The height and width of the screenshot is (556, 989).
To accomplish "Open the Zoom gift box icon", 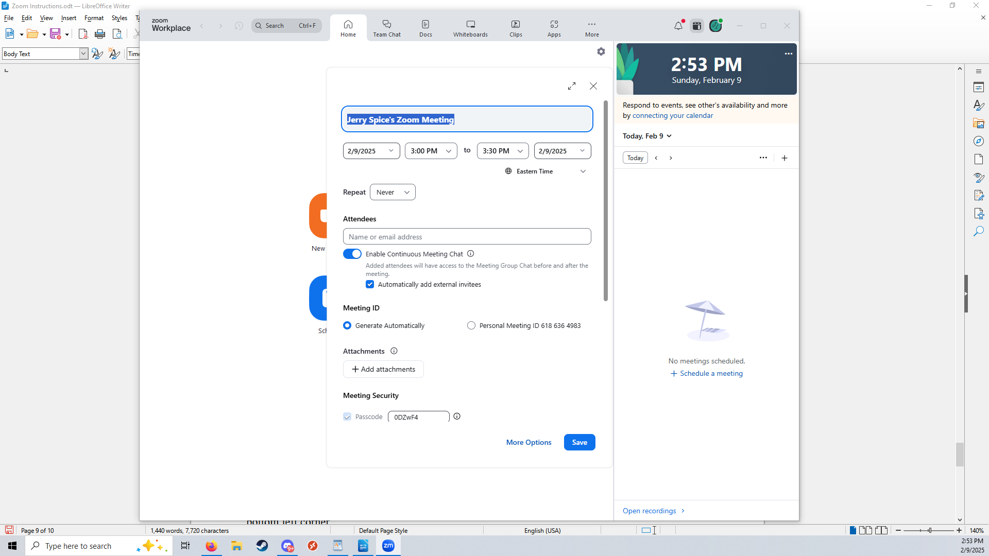I will coord(697,26).
